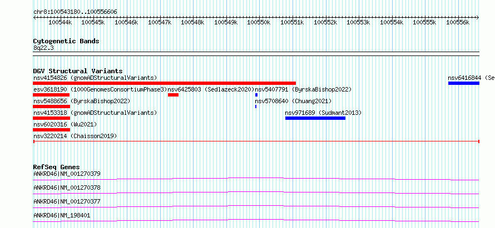The height and width of the screenshot is (228, 495).
Task: Select the 8q22.3 cytogenetic band label
Action: pyautogui.click(x=43, y=48)
